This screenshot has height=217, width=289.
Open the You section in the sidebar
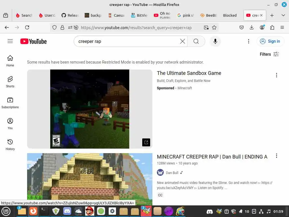(x=10, y=124)
